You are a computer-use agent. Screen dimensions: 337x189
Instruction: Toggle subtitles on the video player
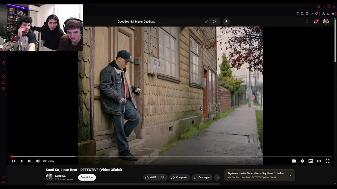coord(294,161)
